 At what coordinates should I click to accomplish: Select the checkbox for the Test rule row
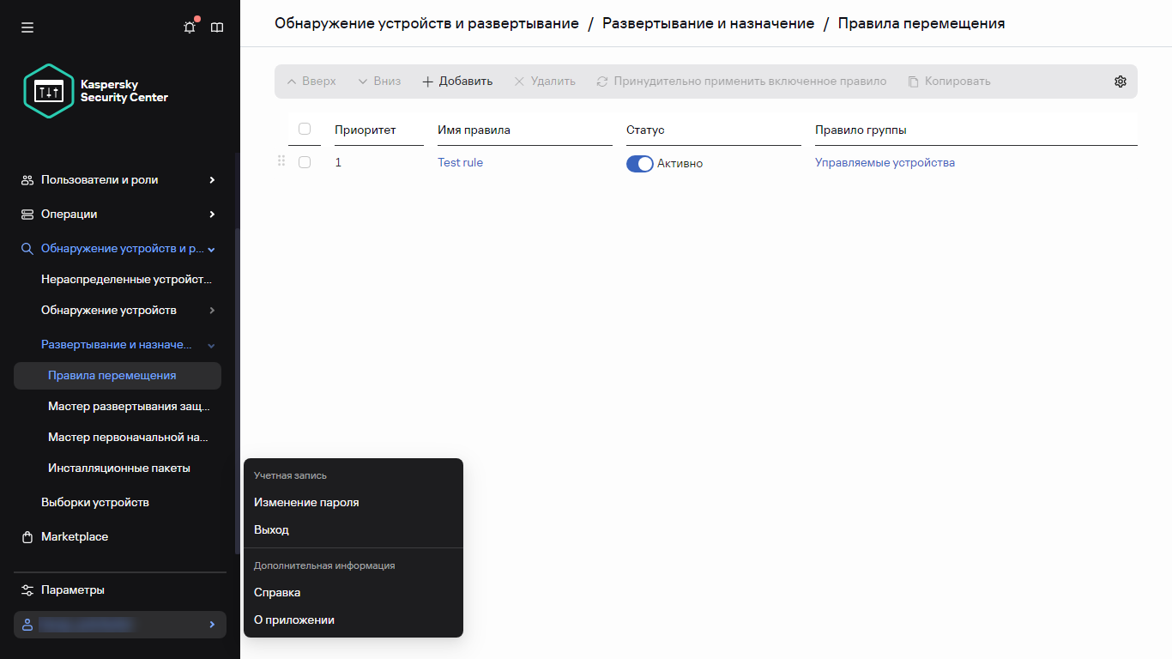(304, 161)
